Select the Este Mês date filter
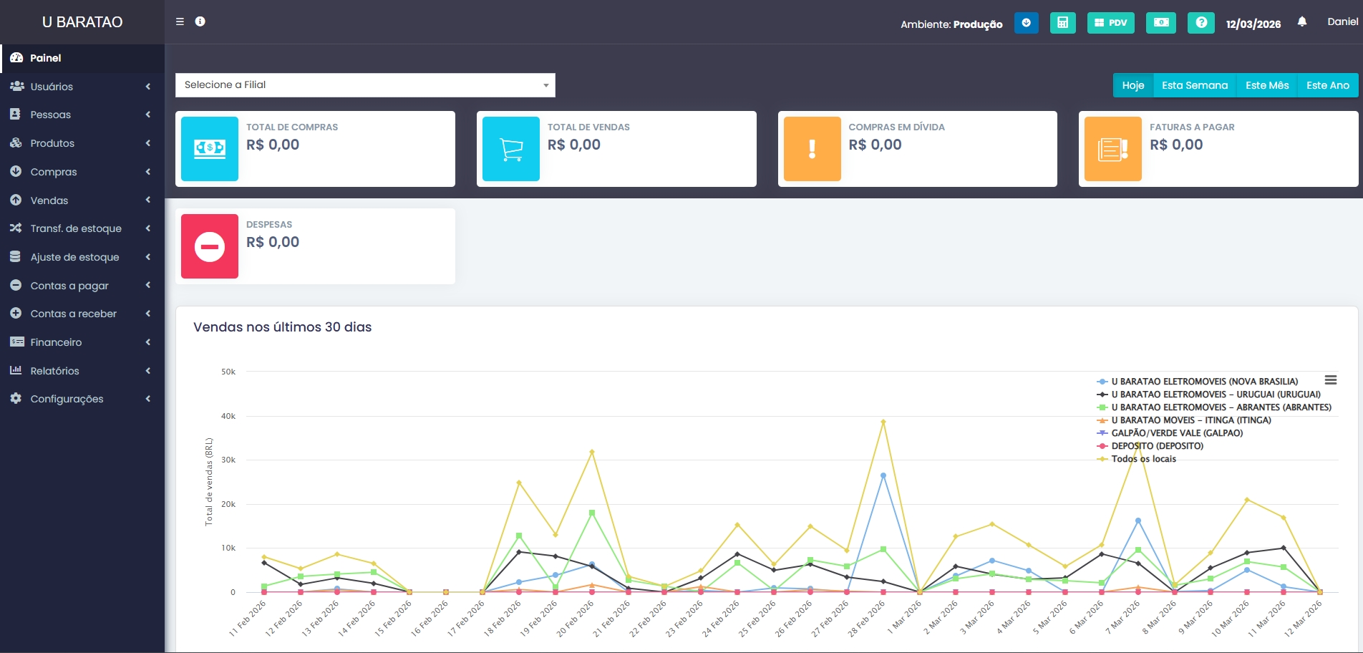Viewport: 1363px width, 653px height. pyautogui.click(x=1266, y=85)
